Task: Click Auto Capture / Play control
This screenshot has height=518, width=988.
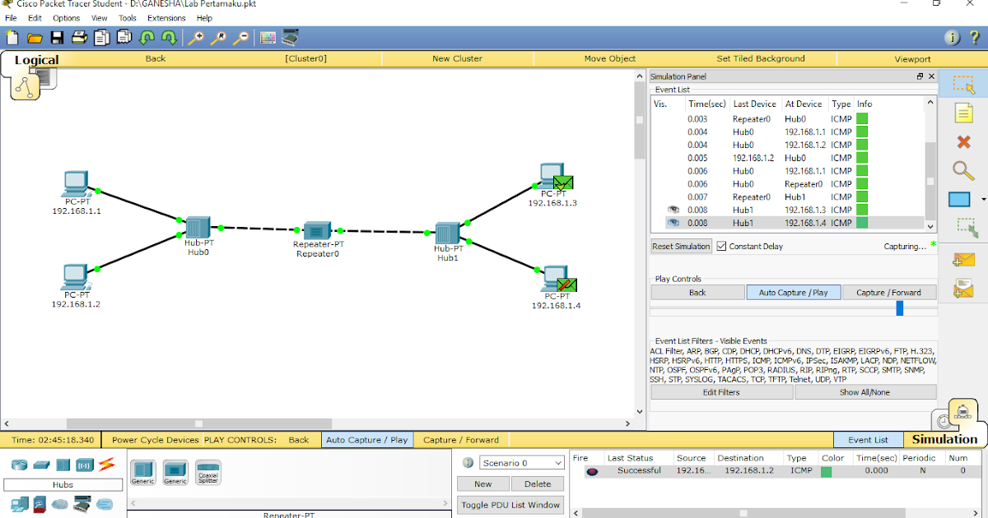Action: pyautogui.click(x=793, y=292)
